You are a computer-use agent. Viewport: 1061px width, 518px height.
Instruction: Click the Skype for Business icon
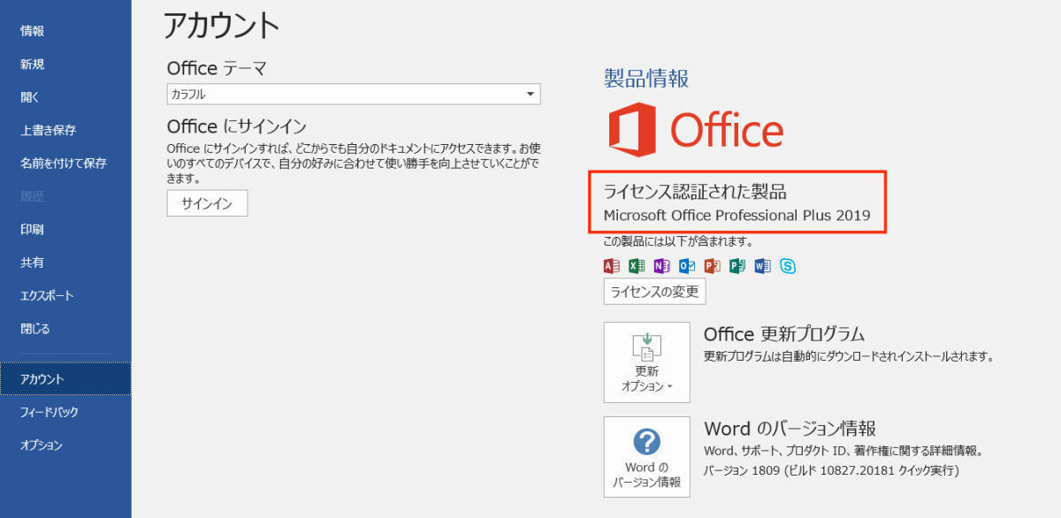[788, 266]
